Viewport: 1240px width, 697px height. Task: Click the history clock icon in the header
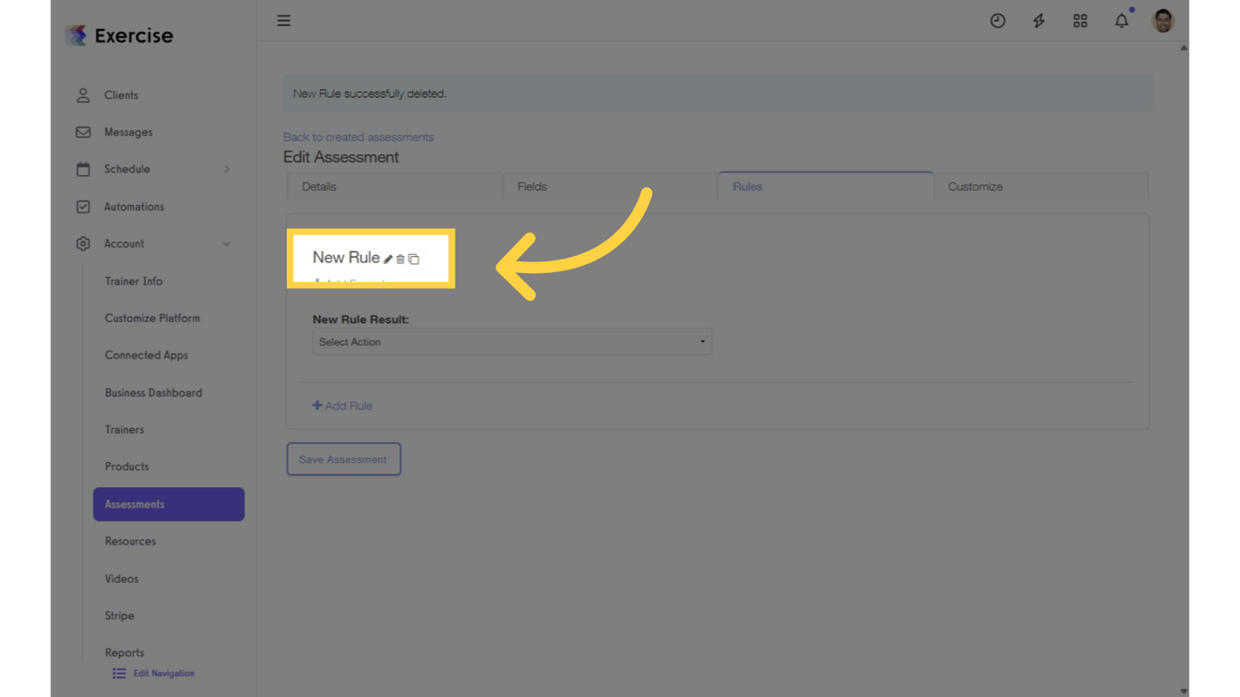click(x=998, y=20)
